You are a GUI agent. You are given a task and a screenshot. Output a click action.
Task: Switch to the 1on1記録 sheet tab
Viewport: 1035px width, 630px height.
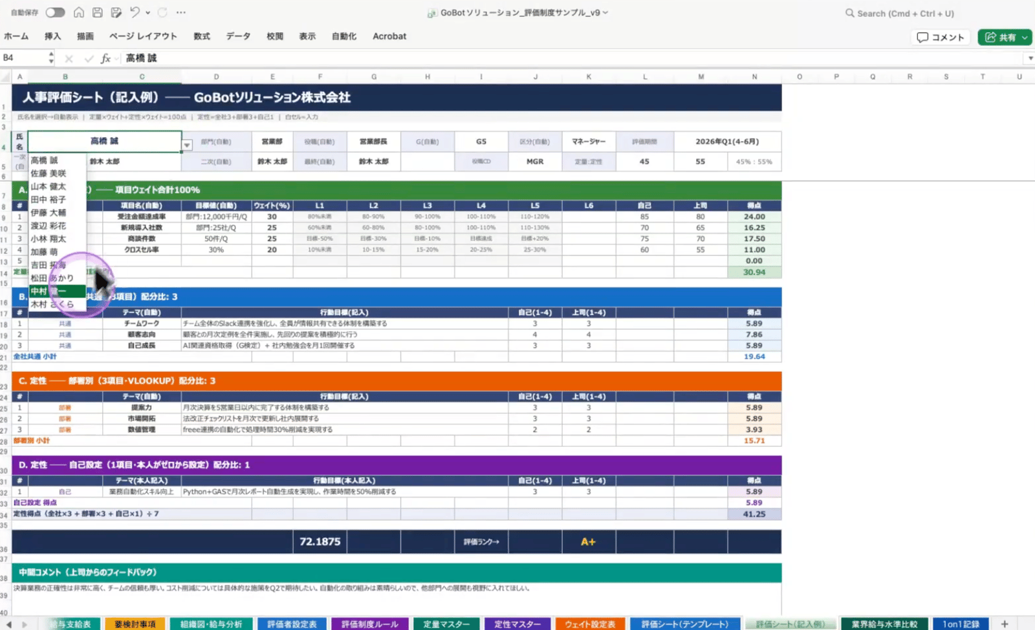click(x=961, y=624)
